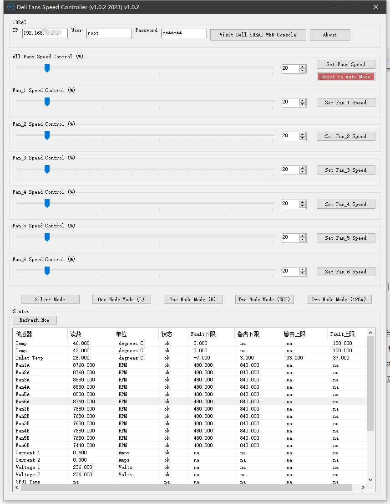Click the states list scroll-down arrow

tap(370, 479)
